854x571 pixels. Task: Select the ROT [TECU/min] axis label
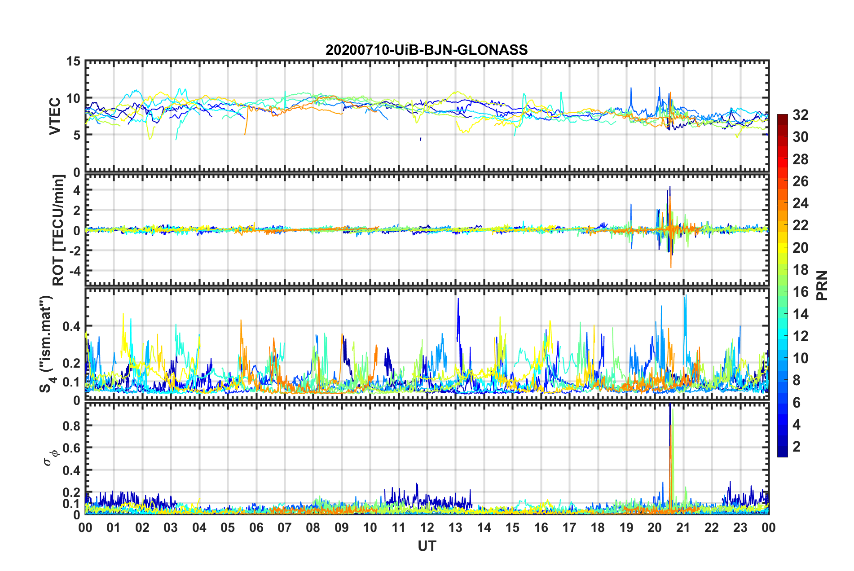(x=58, y=230)
